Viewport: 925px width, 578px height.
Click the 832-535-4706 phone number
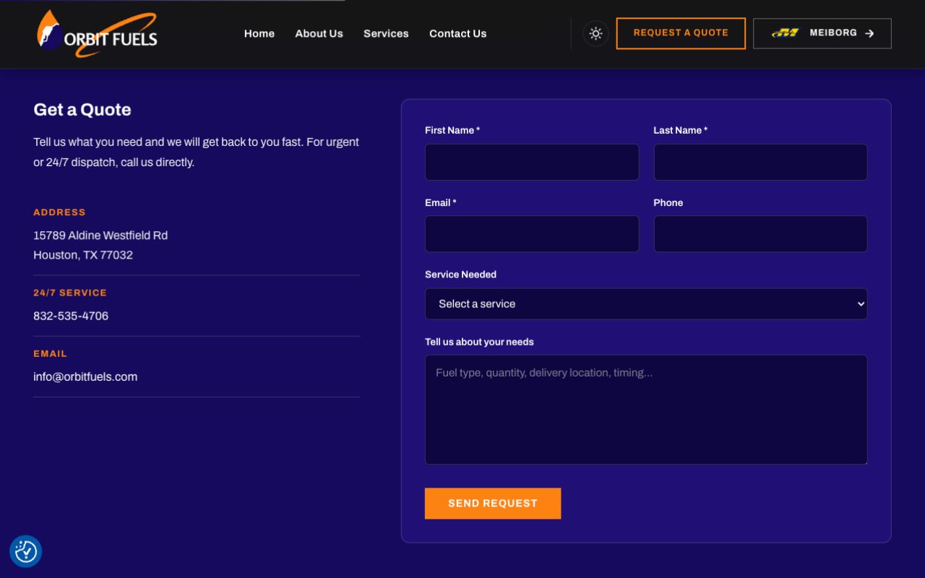(x=71, y=316)
